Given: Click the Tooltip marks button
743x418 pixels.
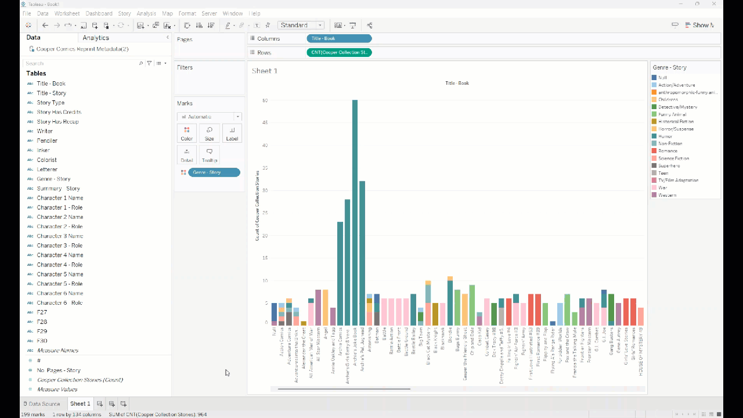Looking at the screenshot, I should click(209, 155).
